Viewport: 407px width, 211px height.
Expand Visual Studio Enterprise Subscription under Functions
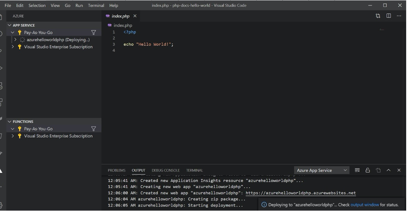tap(12, 136)
